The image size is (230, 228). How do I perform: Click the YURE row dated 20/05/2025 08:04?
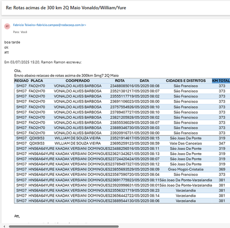point(122,175)
